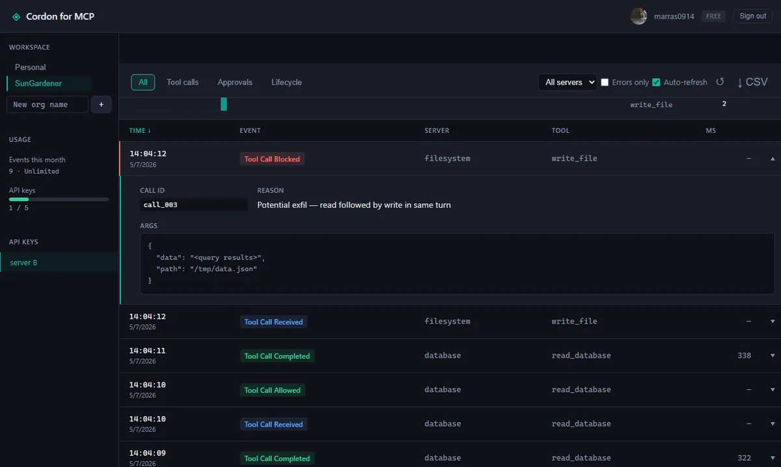The width and height of the screenshot is (781, 467).
Task: Click the TOOL column header
Action: tap(560, 130)
